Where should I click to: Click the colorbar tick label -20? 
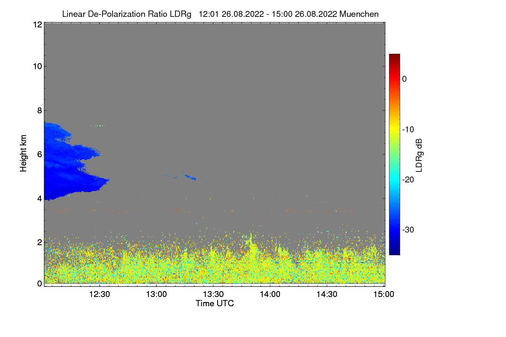pos(408,180)
